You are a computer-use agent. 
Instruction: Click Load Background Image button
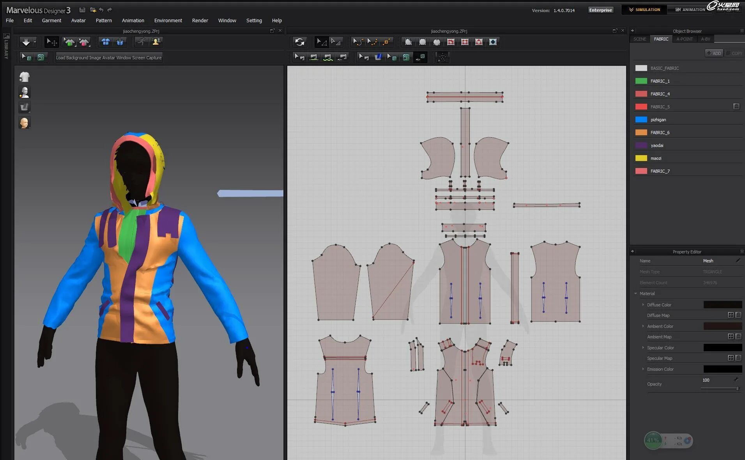78,58
